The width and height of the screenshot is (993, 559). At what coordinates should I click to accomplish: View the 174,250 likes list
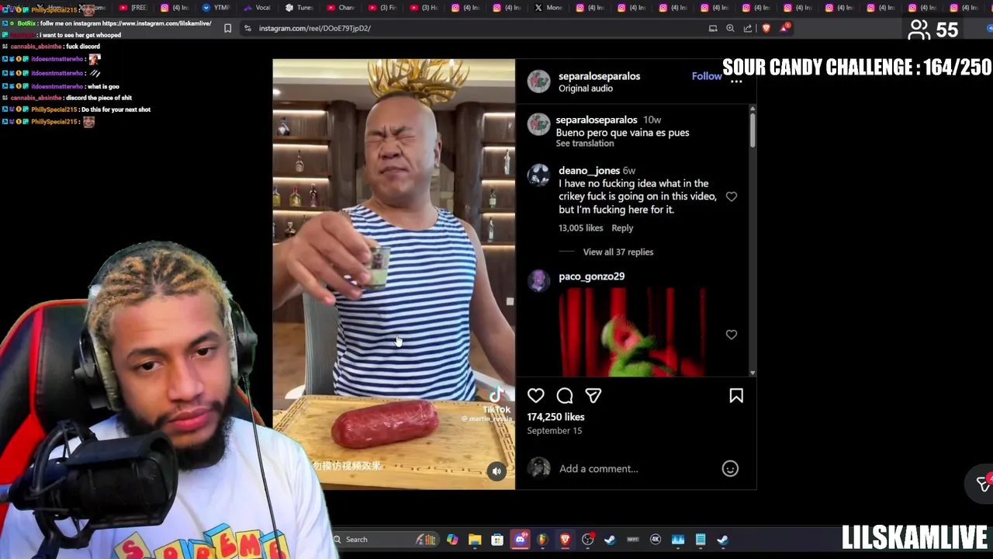556,417
